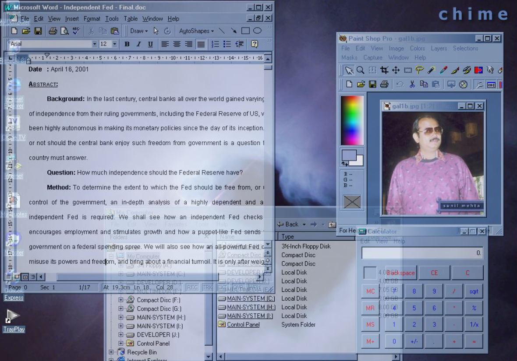Insert a numbered list in Word

click(215, 44)
